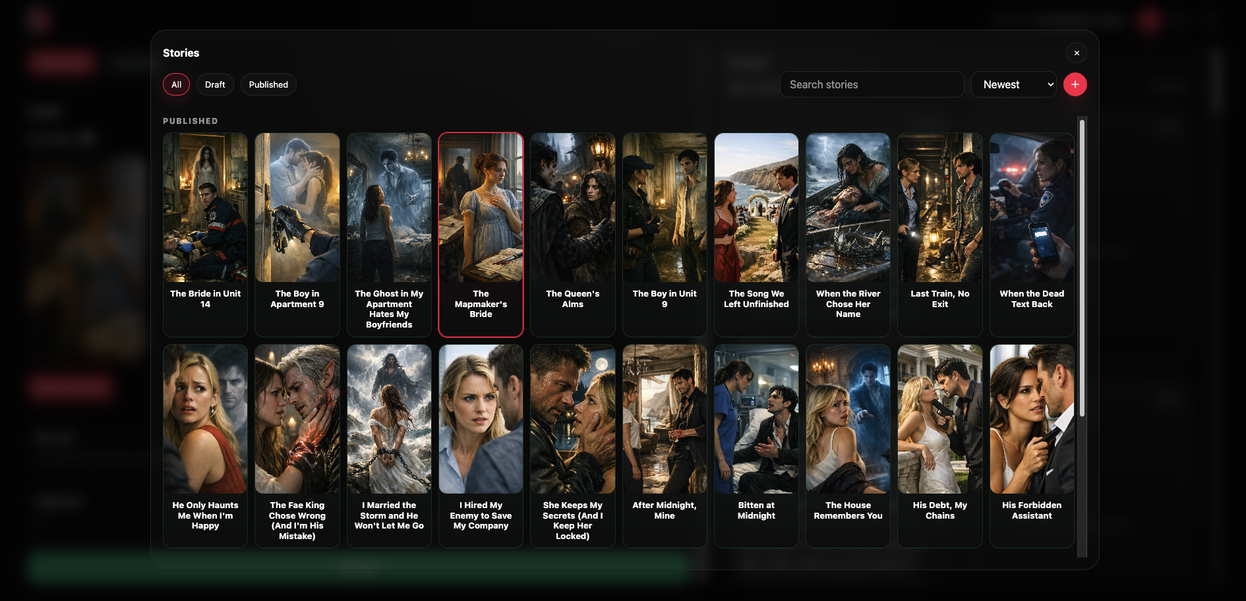Filter stories by Draft

point(215,84)
